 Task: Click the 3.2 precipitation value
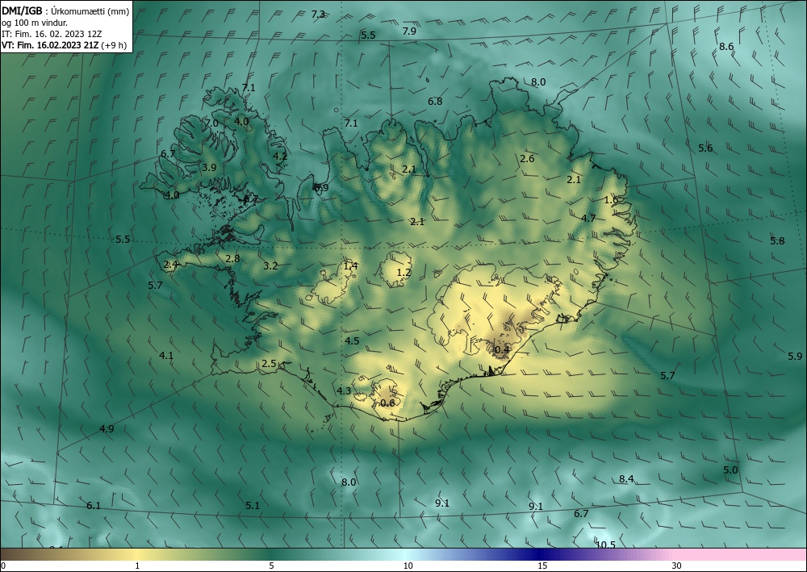pyautogui.click(x=270, y=266)
